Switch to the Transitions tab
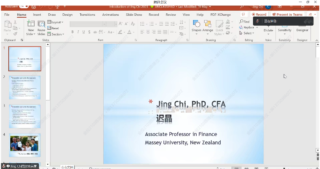This screenshot has height=169, width=320. 87,15
